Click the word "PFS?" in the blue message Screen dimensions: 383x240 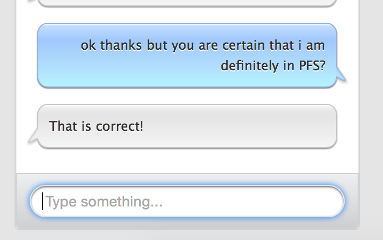312,66
